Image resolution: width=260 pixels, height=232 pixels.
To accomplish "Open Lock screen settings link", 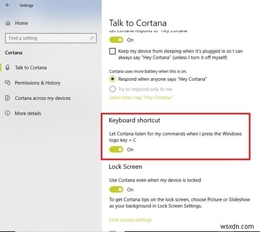I will click(131, 220).
